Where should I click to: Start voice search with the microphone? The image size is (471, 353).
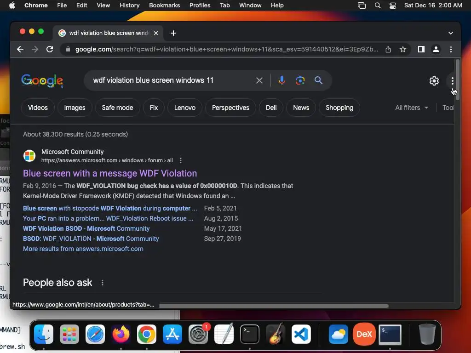[x=282, y=80]
